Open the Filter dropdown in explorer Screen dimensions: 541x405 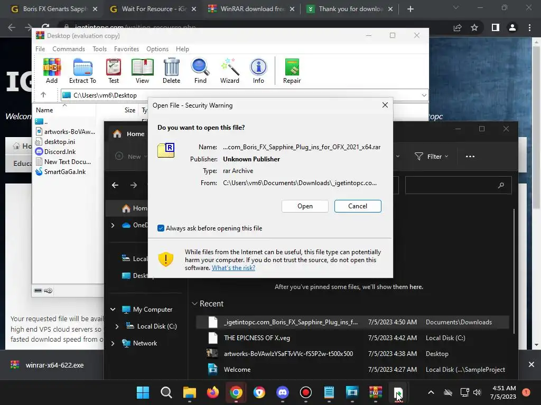(x=431, y=156)
